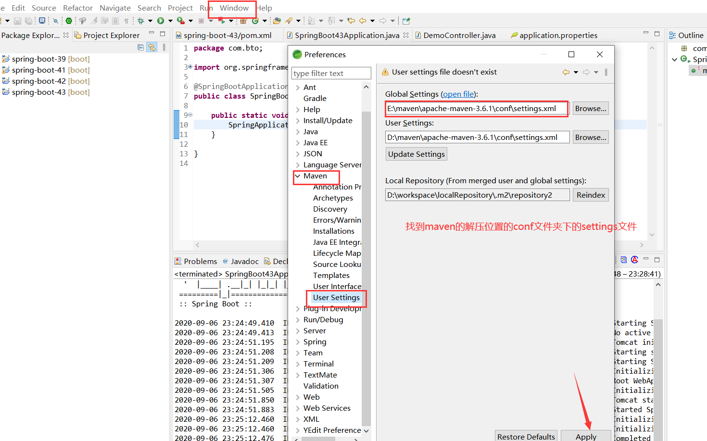The height and width of the screenshot is (441, 707).
Task: Click the Apply button
Action: click(586, 436)
